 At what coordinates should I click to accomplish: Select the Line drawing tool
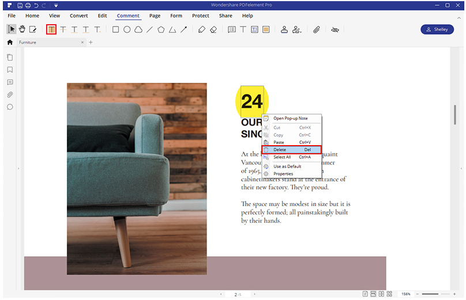point(149,29)
